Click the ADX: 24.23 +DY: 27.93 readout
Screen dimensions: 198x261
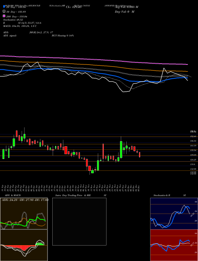25,200
